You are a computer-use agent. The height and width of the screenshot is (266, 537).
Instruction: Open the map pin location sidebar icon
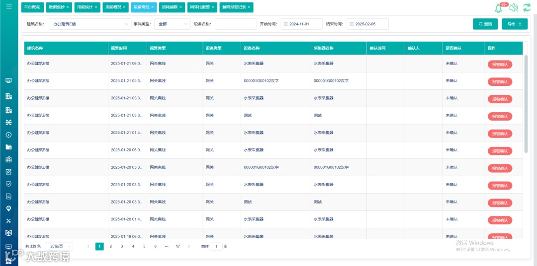(x=9, y=208)
